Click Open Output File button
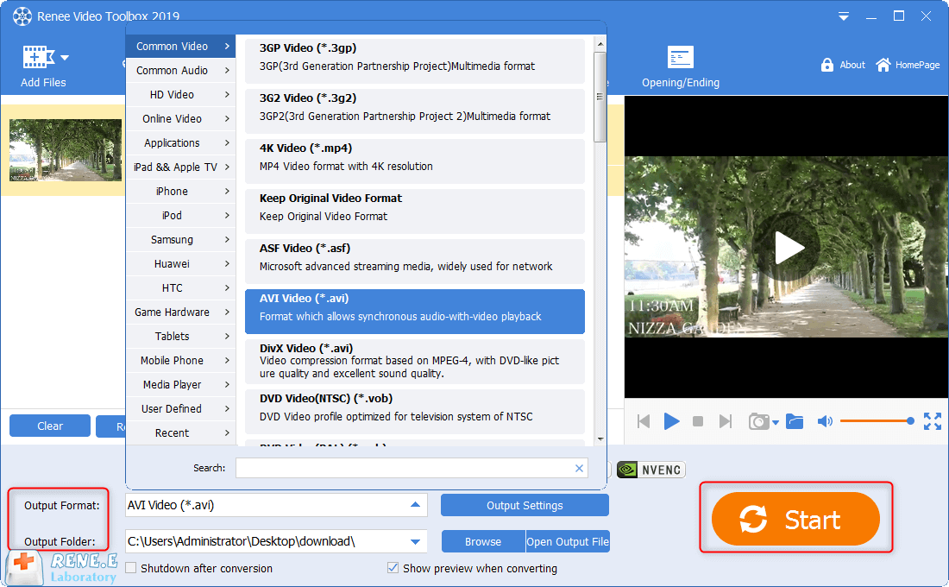949x587 pixels. [568, 541]
